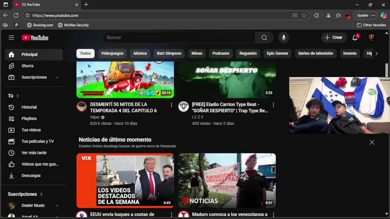Viewport: 390px width, 219px height.
Task: Select the Reguetón filter chip
Action: point(248,53)
